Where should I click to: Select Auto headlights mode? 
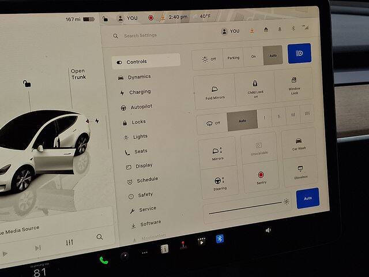point(273,55)
